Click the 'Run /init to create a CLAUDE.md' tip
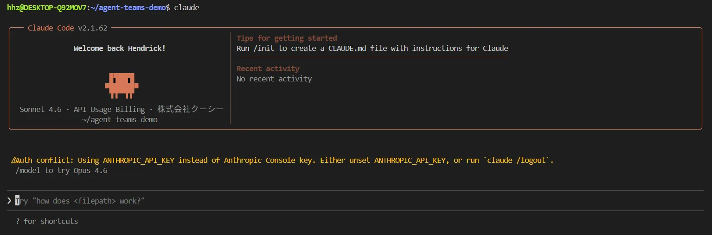The width and height of the screenshot is (712, 235). (x=372, y=48)
